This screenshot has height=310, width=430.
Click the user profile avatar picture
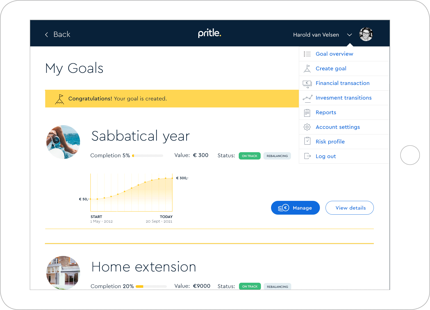(x=366, y=35)
